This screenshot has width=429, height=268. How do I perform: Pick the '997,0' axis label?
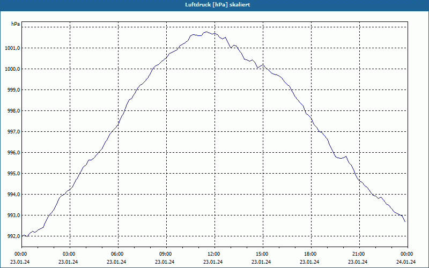tap(14, 132)
